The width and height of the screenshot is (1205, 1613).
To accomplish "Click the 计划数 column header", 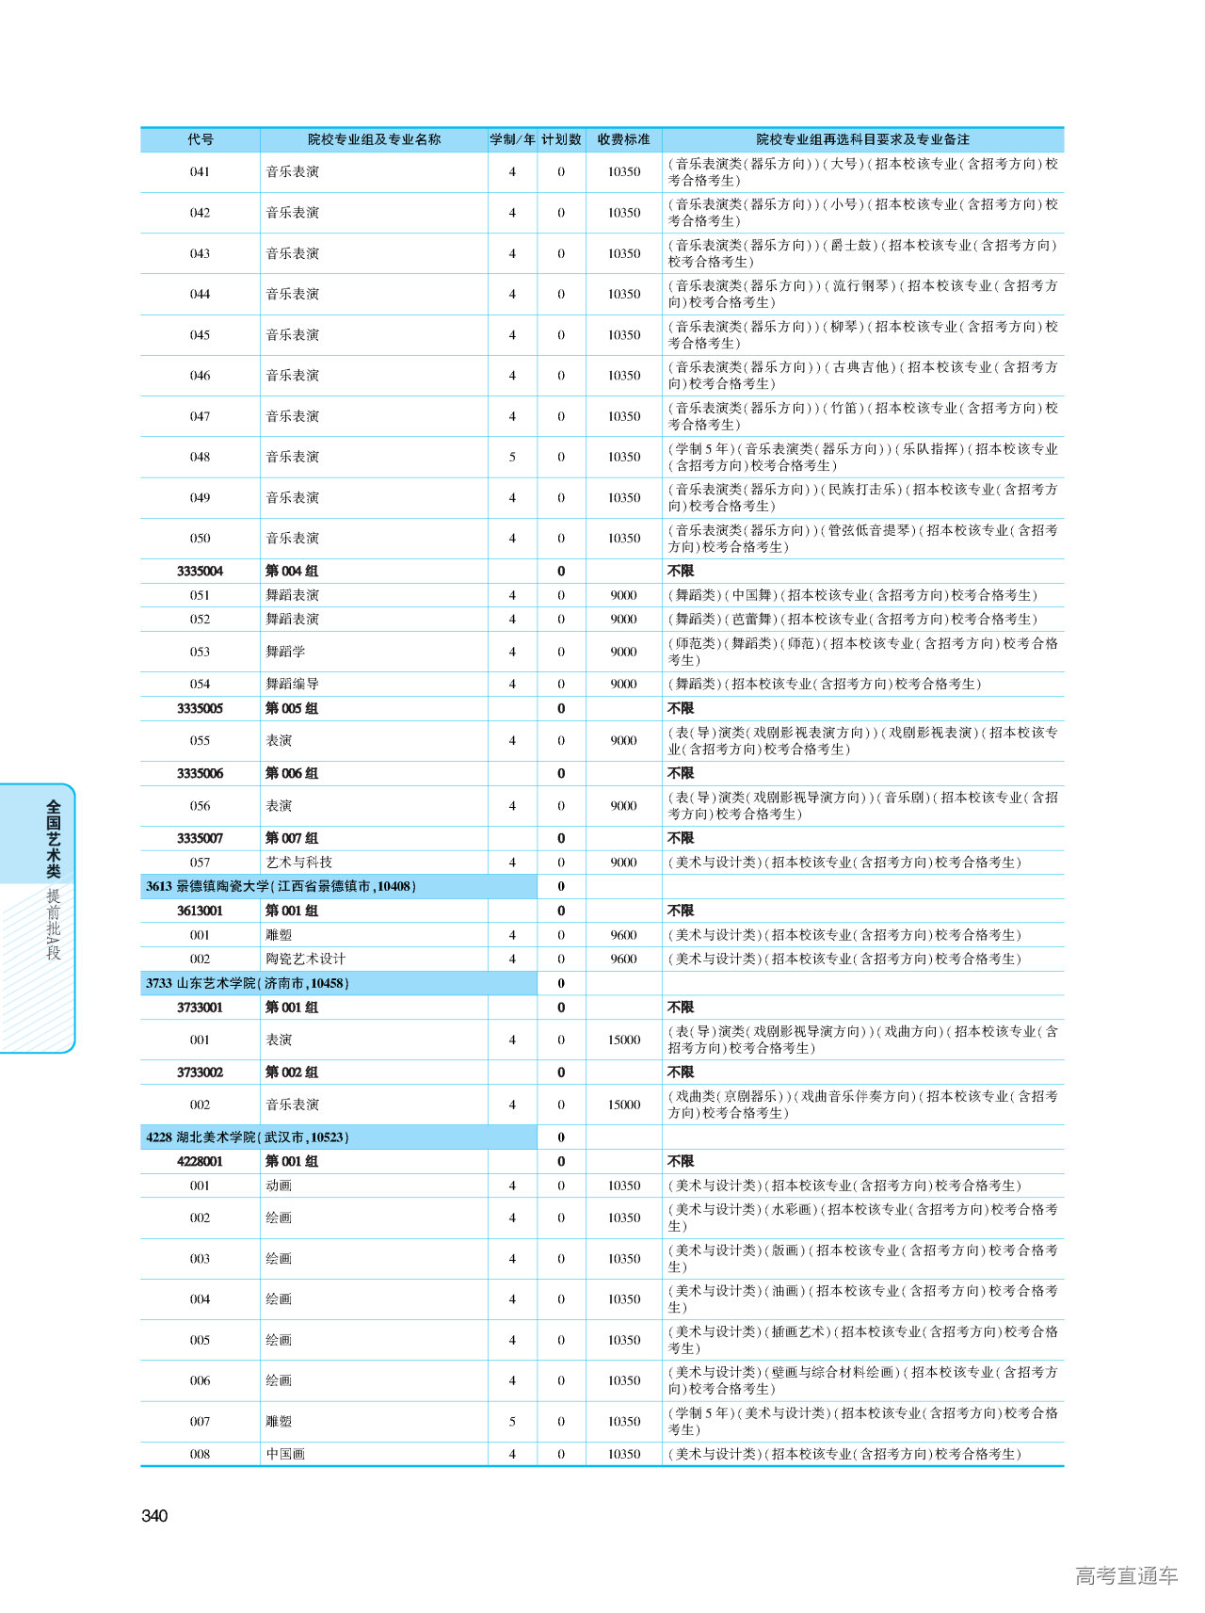I will pyautogui.click(x=561, y=139).
